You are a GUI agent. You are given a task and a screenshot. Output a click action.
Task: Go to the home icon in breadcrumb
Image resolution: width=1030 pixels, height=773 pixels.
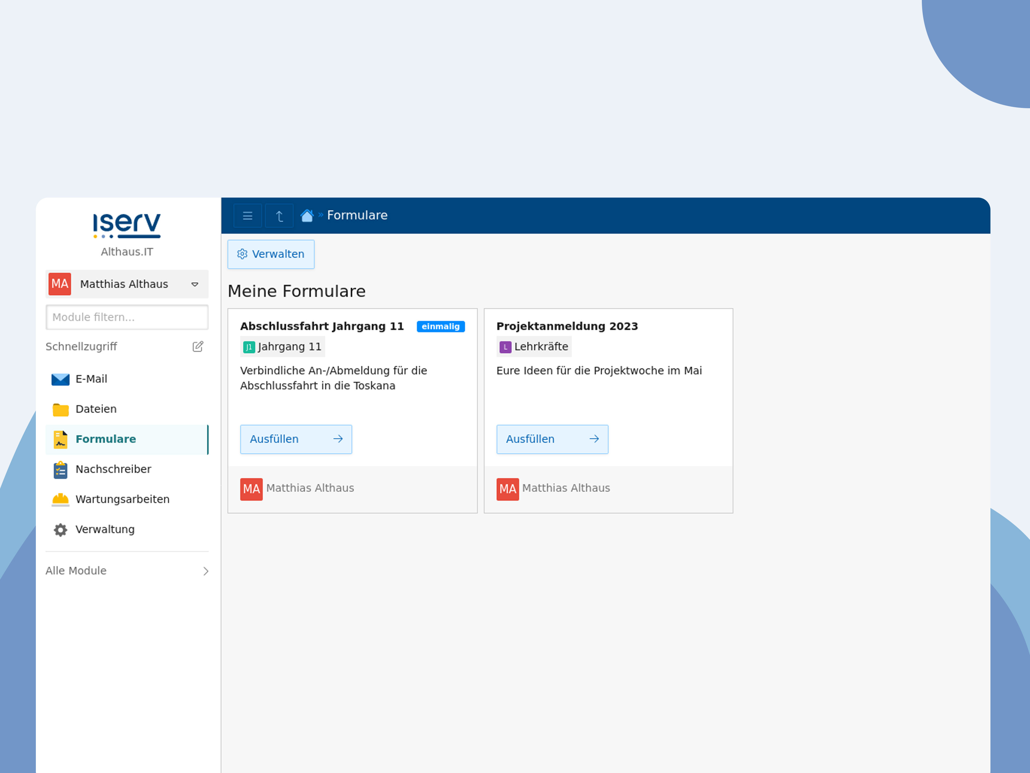point(307,215)
